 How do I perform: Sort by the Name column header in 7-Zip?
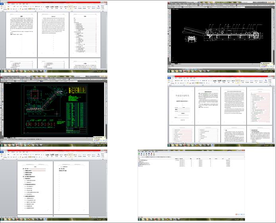pos(139,159)
